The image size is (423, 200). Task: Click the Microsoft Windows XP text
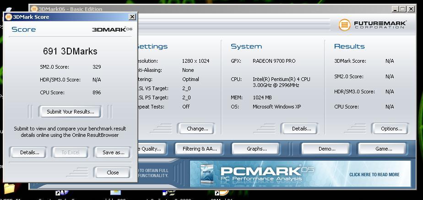coord(277,107)
